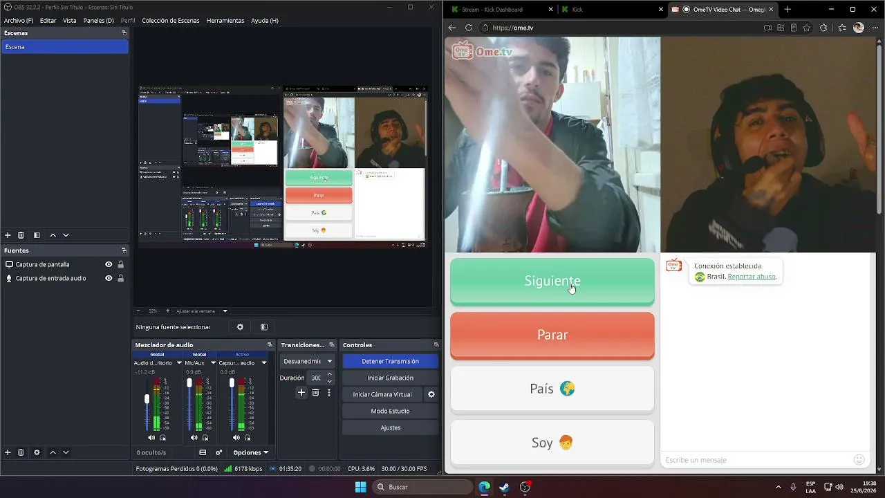Toggle monitoring on Audio del escritorio channel
885x498 pixels.
pos(163,438)
